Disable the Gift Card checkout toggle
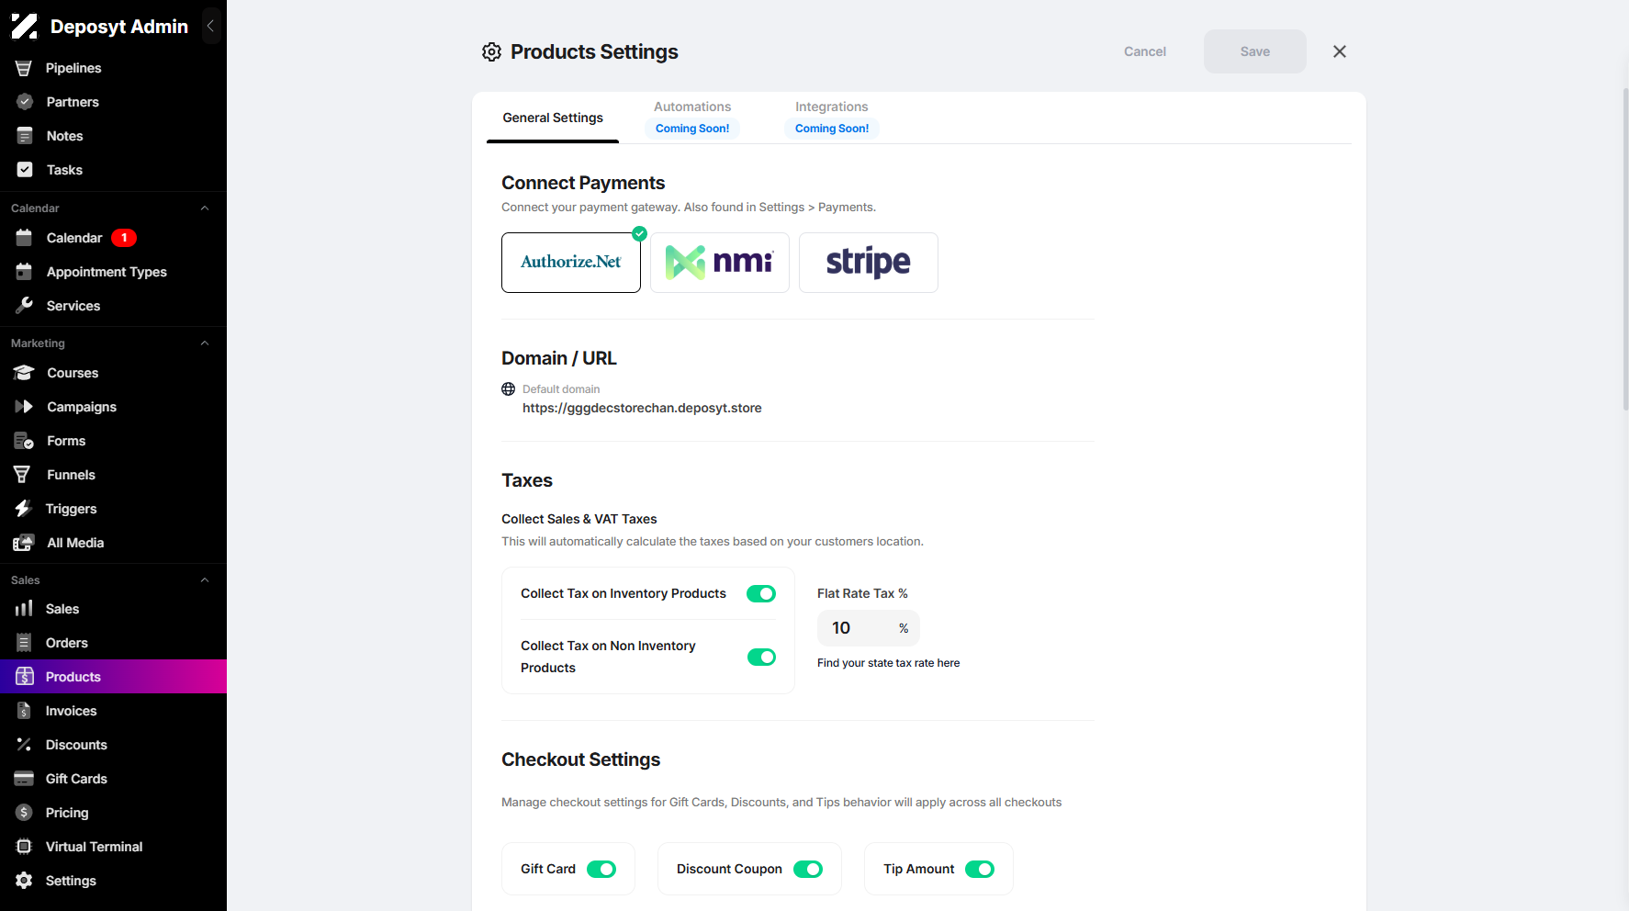 601,870
